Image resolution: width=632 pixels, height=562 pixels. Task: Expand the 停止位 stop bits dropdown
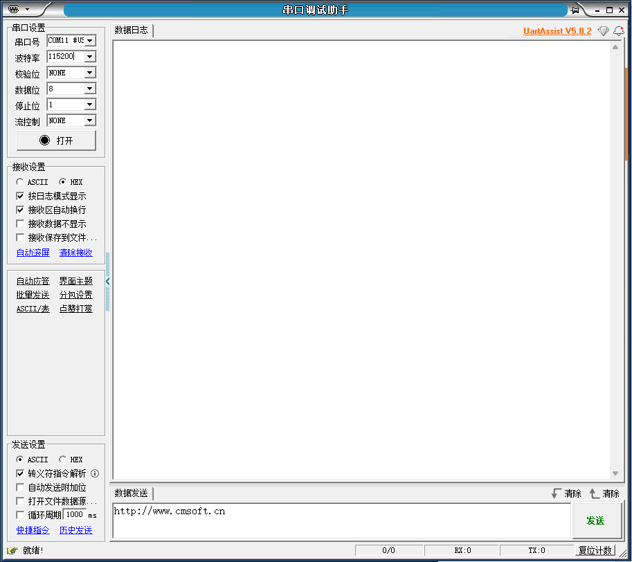pos(90,105)
